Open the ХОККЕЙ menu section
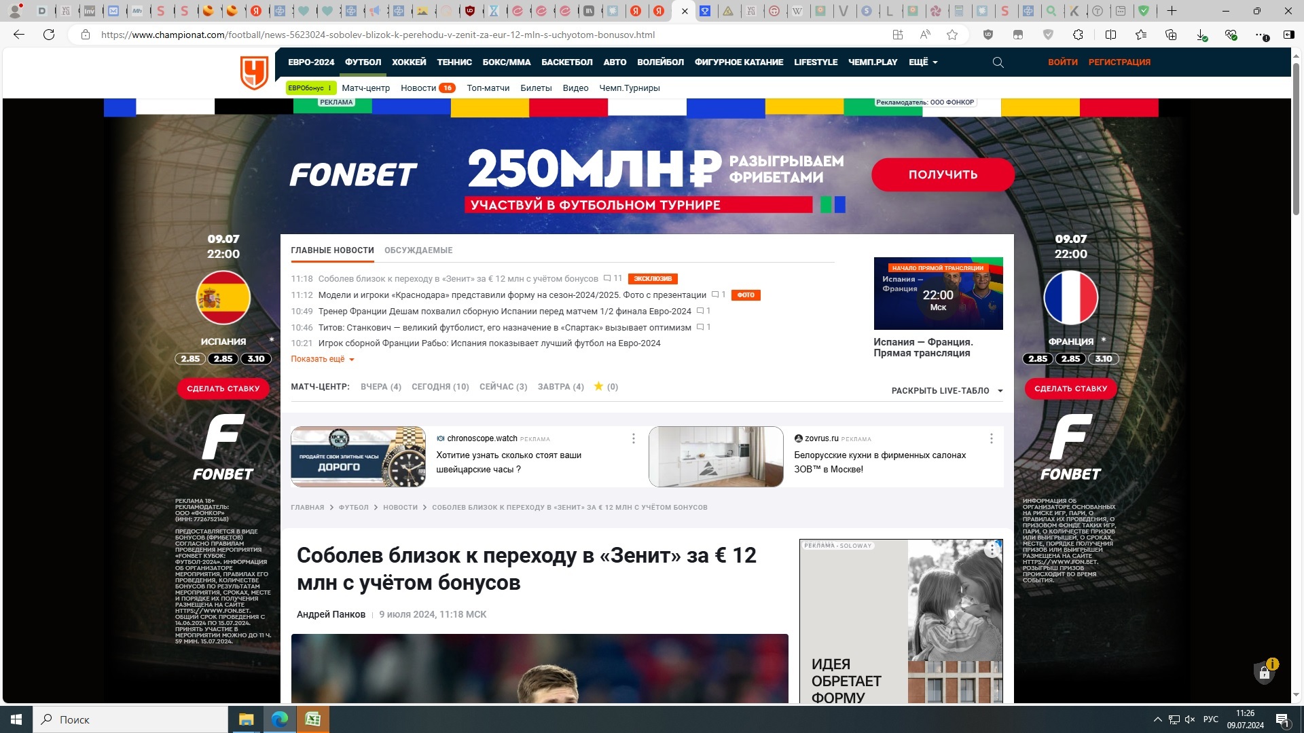 click(x=409, y=62)
